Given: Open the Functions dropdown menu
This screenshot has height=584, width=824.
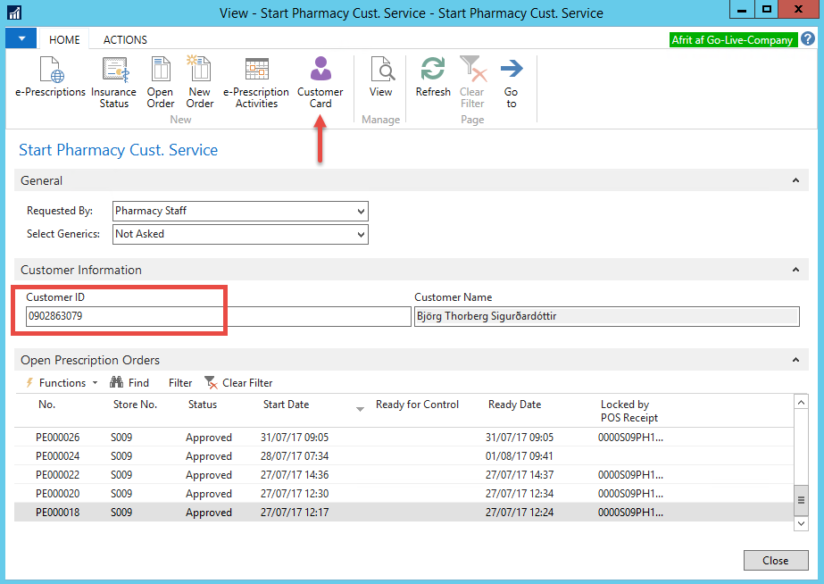Looking at the screenshot, I should click(x=62, y=382).
